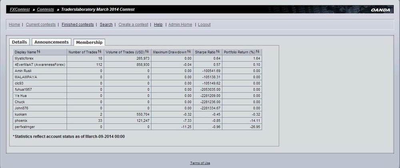
Task: Switch to the Announcements tab
Action: (x=52, y=42)
